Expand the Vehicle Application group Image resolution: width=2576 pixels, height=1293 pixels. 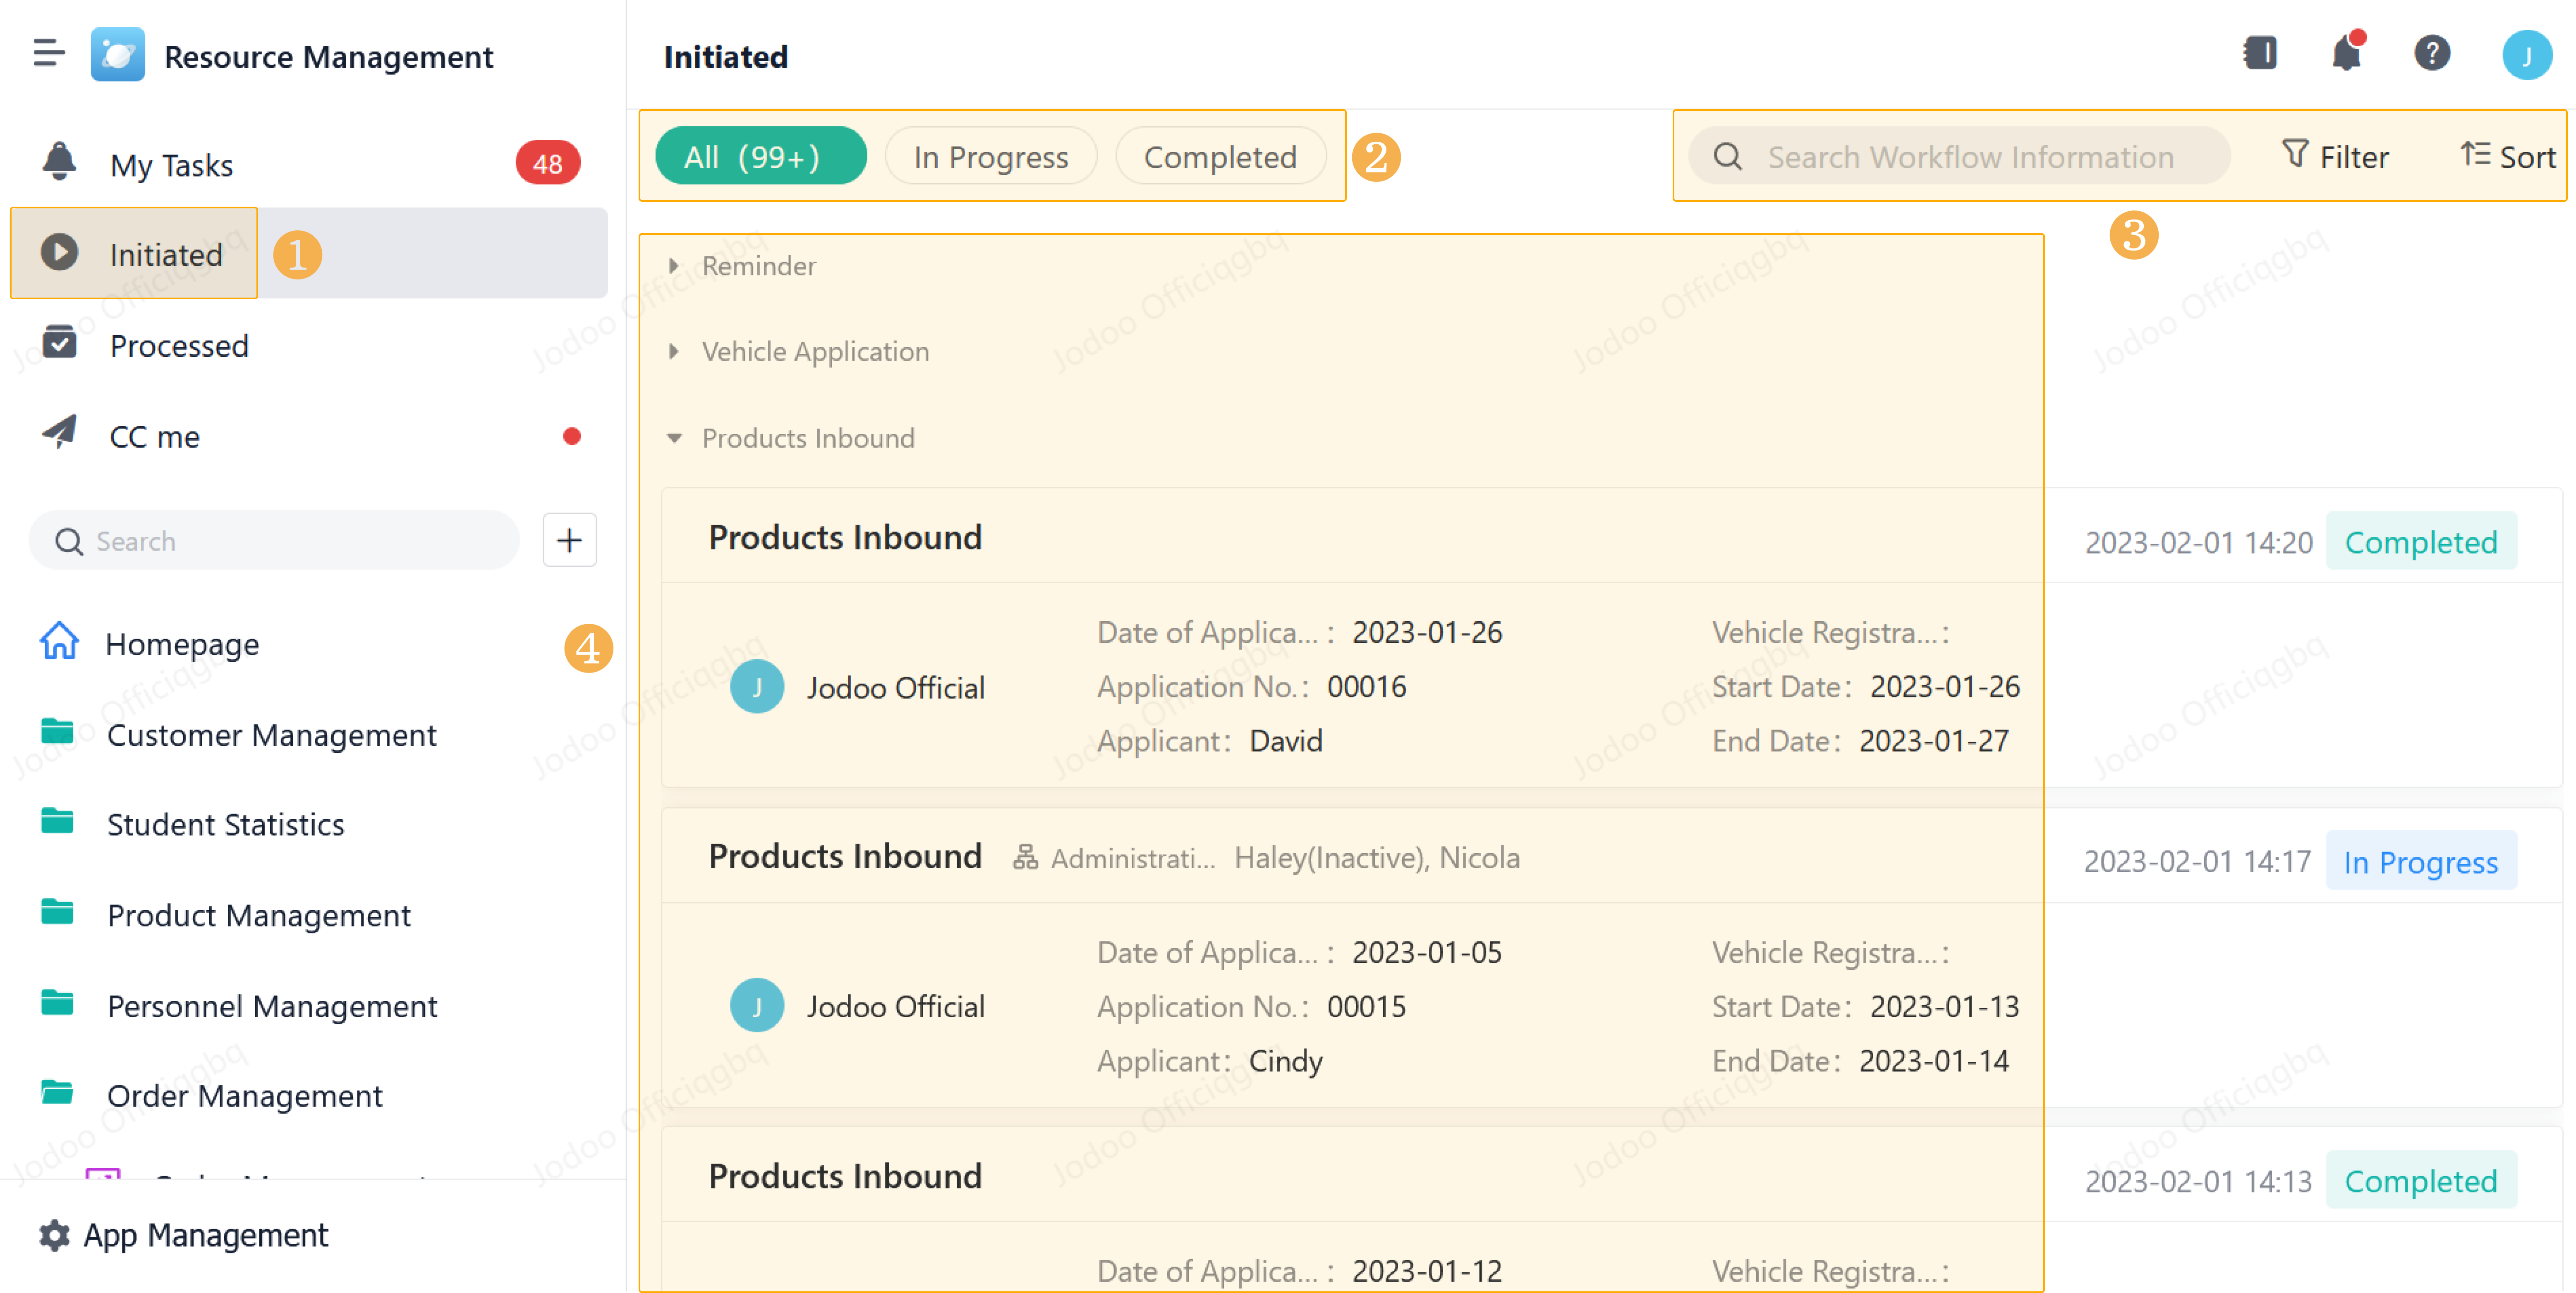coord(674,352)
